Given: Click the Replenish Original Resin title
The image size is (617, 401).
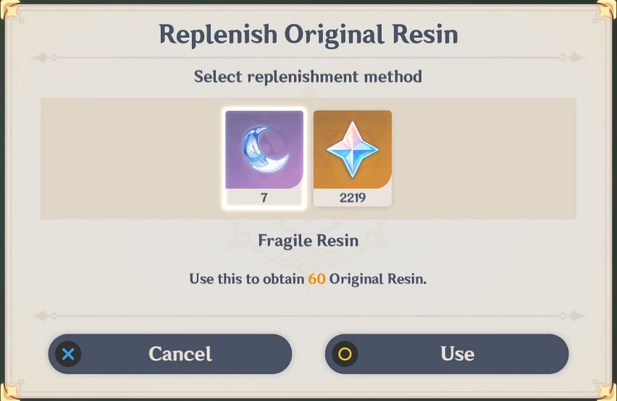Looking at the screenshot, I should tap(308, 34).
